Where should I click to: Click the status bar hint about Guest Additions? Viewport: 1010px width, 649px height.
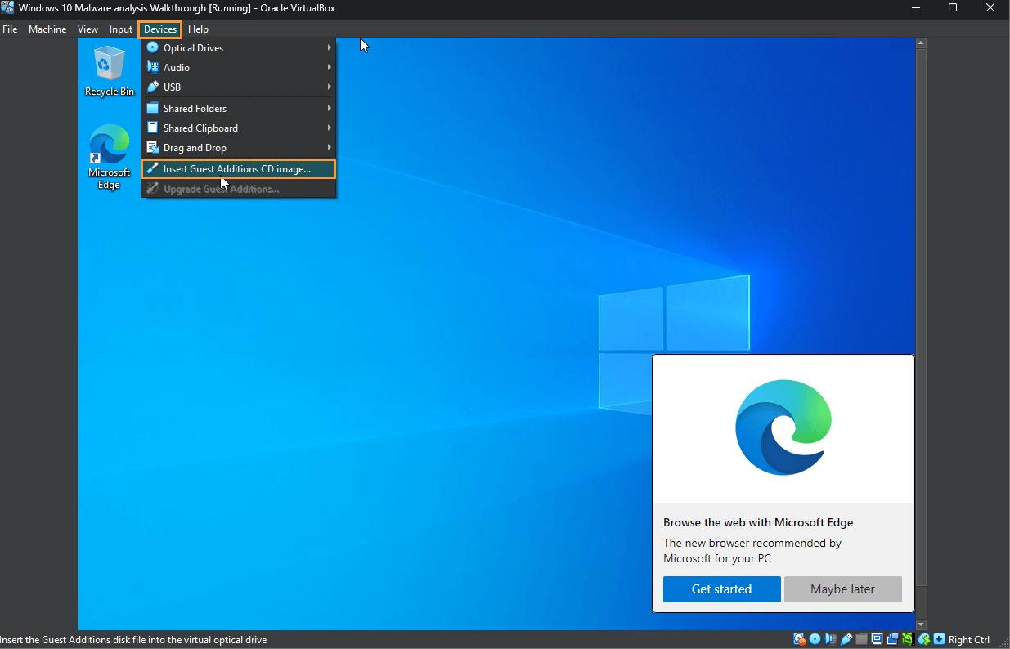133,640
